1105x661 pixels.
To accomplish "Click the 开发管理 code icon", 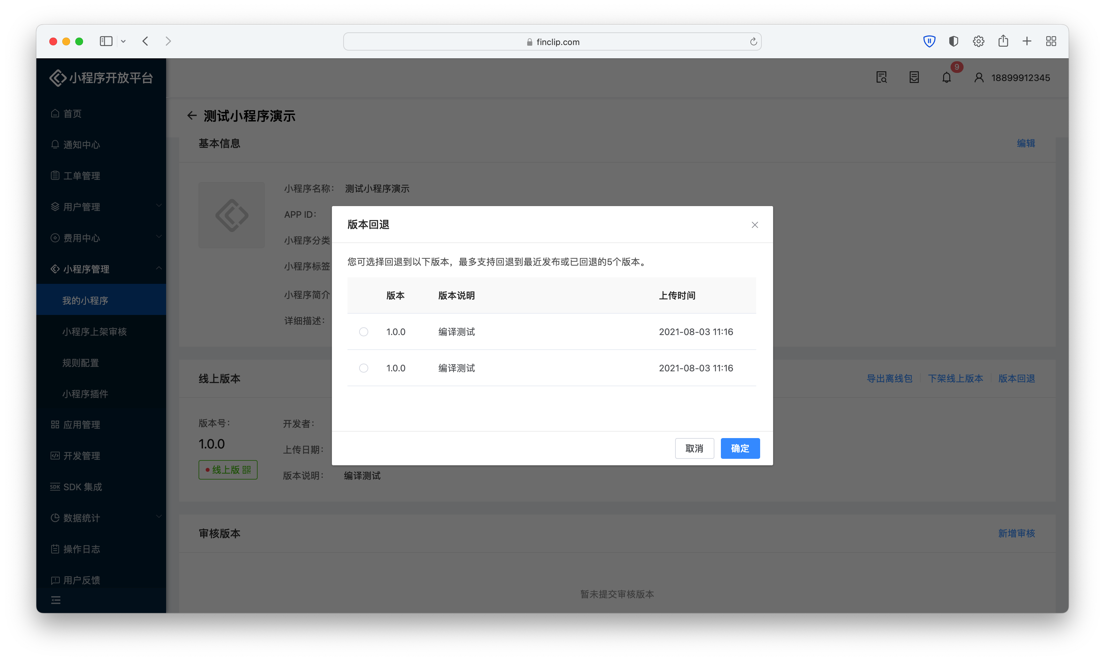I will [55, 456].
